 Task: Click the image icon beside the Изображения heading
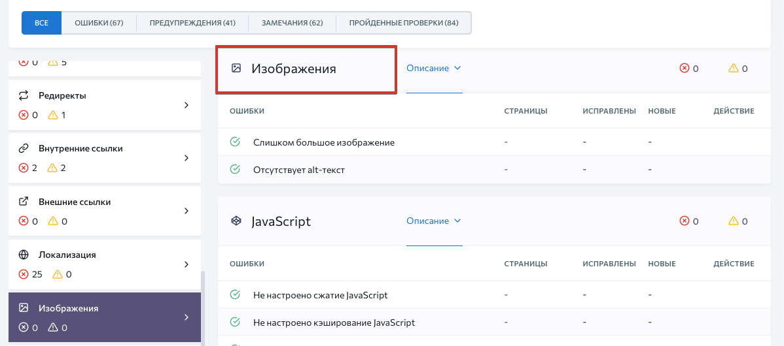point(236,68)
